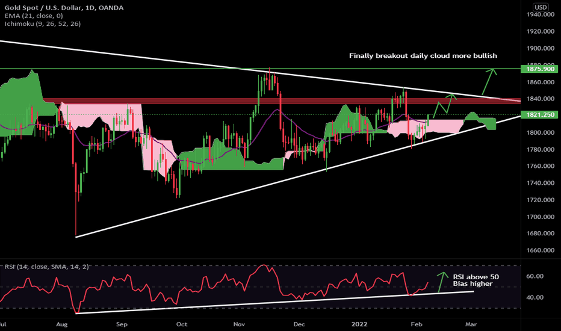Click the Aug label on time axis
Viewport: 561px width, 331px height.
pos(61,324)
